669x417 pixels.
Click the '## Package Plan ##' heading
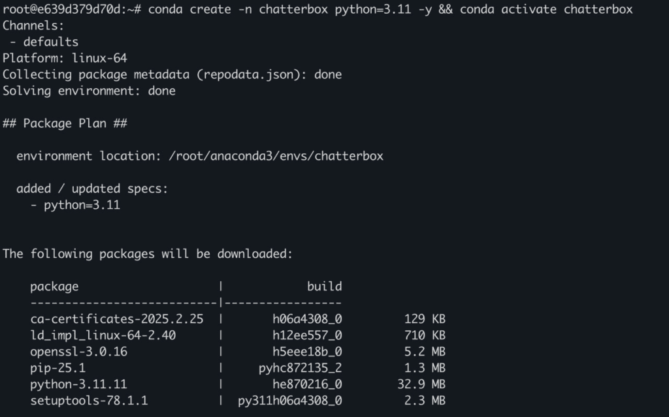tap(65, 123)
